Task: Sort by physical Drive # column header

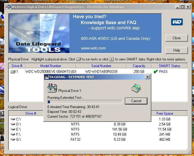Action: [17, 66]
